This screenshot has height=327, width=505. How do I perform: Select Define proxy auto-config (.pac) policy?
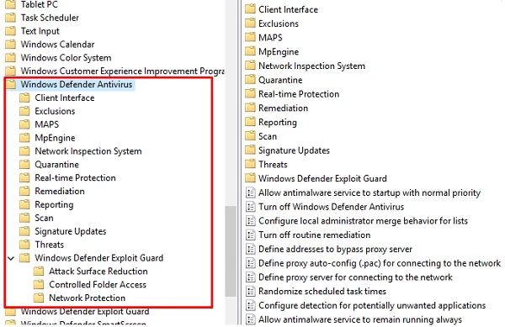(x=380, y=263)
